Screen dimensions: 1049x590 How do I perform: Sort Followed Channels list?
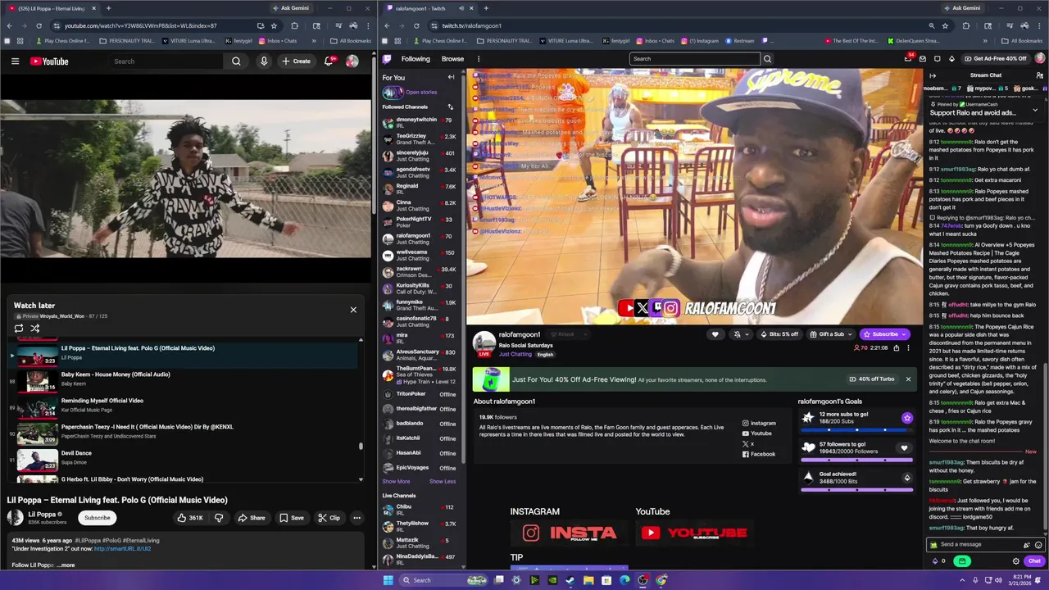pyautogui.click(x=450, y=107)
